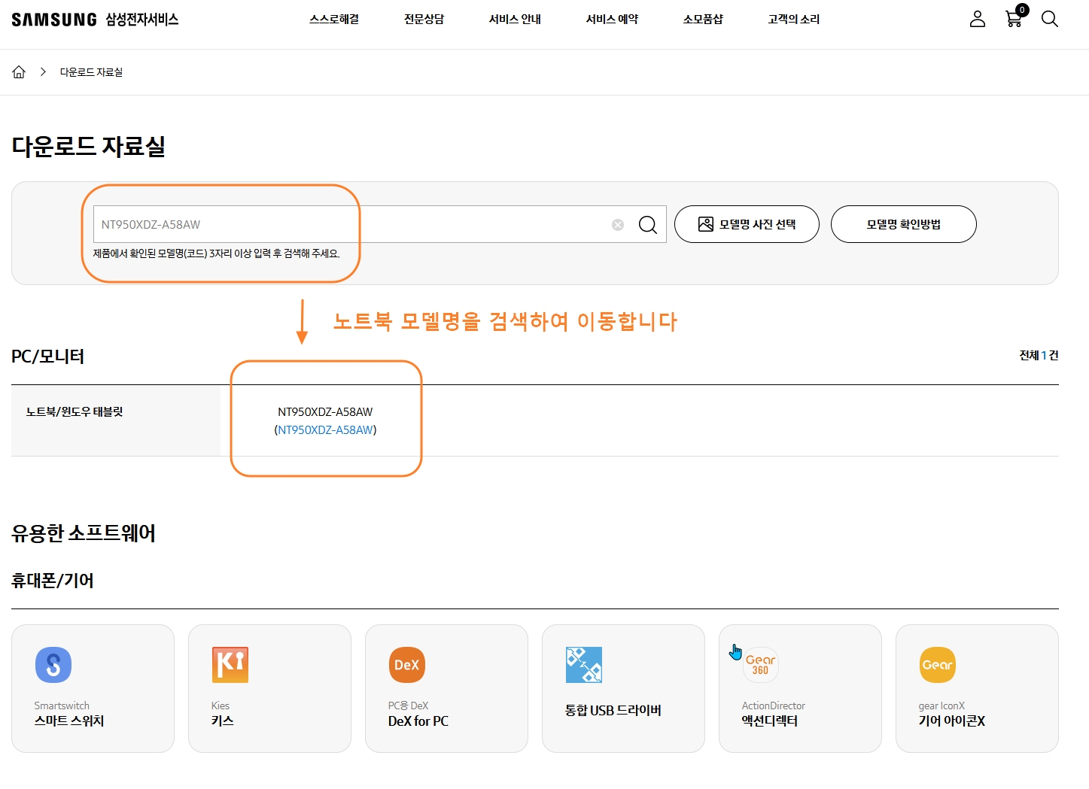
Task: Click the header search magnifier icon
Action: [x=1049, y=20]
